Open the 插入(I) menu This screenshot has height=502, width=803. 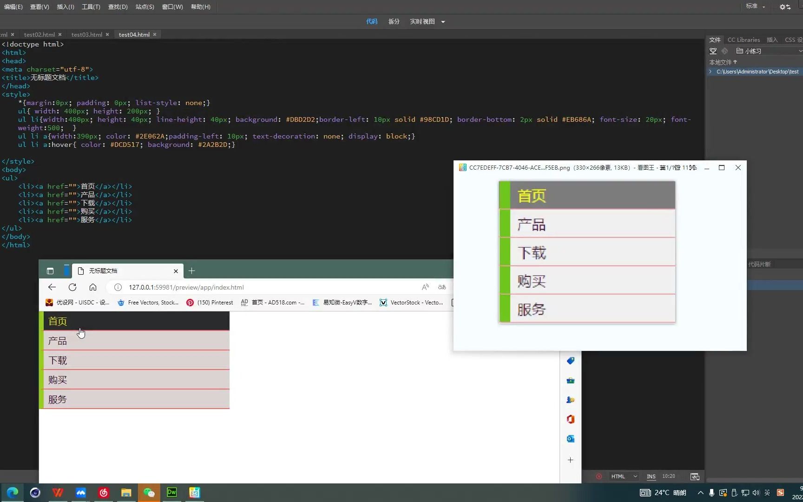point(66,7)
